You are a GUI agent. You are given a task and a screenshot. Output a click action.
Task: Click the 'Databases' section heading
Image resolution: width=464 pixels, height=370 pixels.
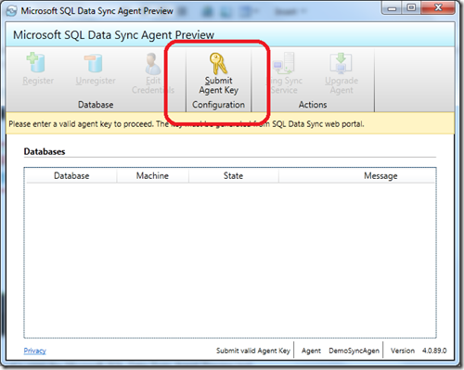pyautogui.click(x=45, y=151)
